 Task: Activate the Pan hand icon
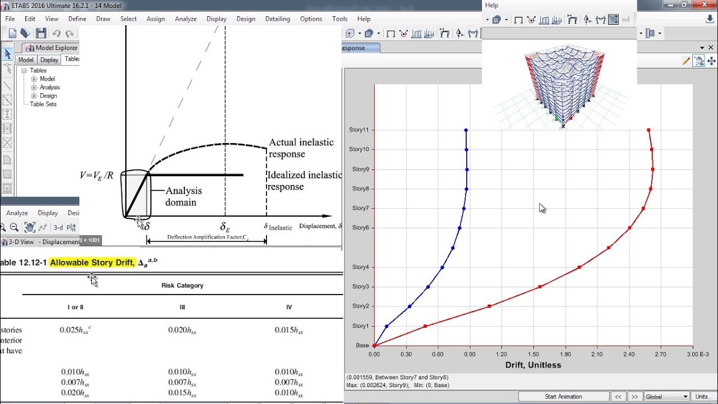[x=29, y=227]
